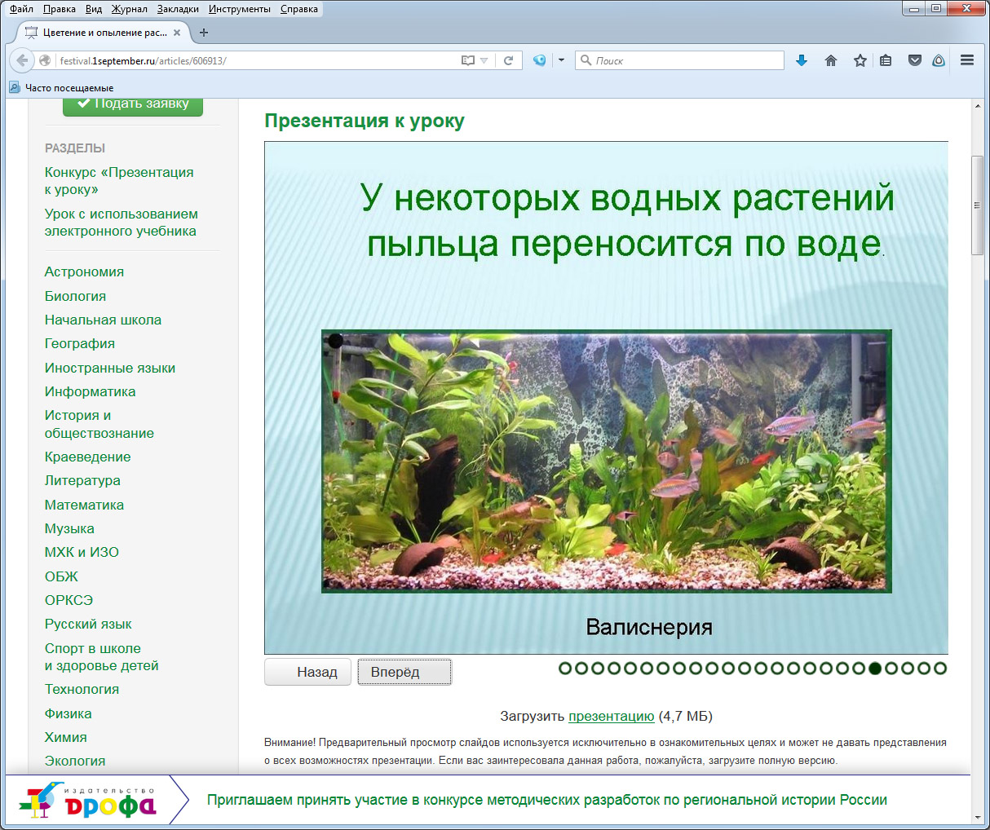Show bookmarks list icon
Viewport: 990px width, 830px height.
coord(886,60)
